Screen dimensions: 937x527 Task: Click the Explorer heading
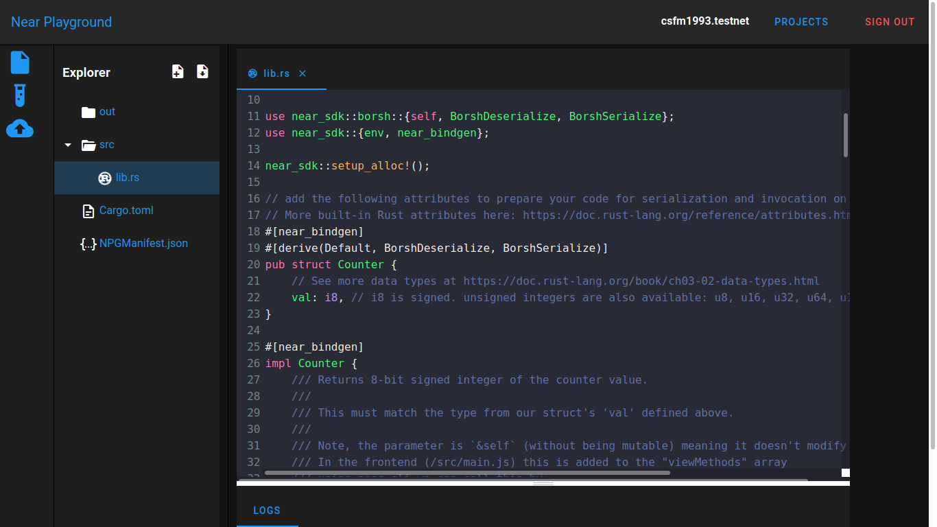(x=86, y=73)
